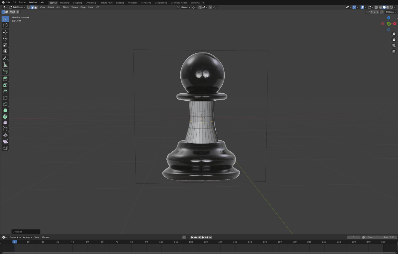Select the Rotate tool
398x254 pixels.
tap(5, 39)
